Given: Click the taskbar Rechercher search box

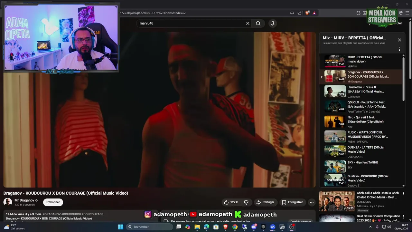Looking at the screenshot, I should (x=150, y=227).
